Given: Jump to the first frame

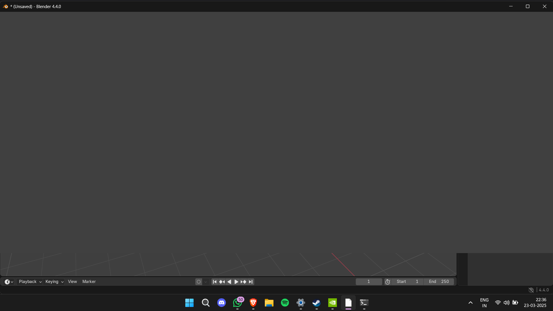Looking at the screenshot, I should point(215,282).
